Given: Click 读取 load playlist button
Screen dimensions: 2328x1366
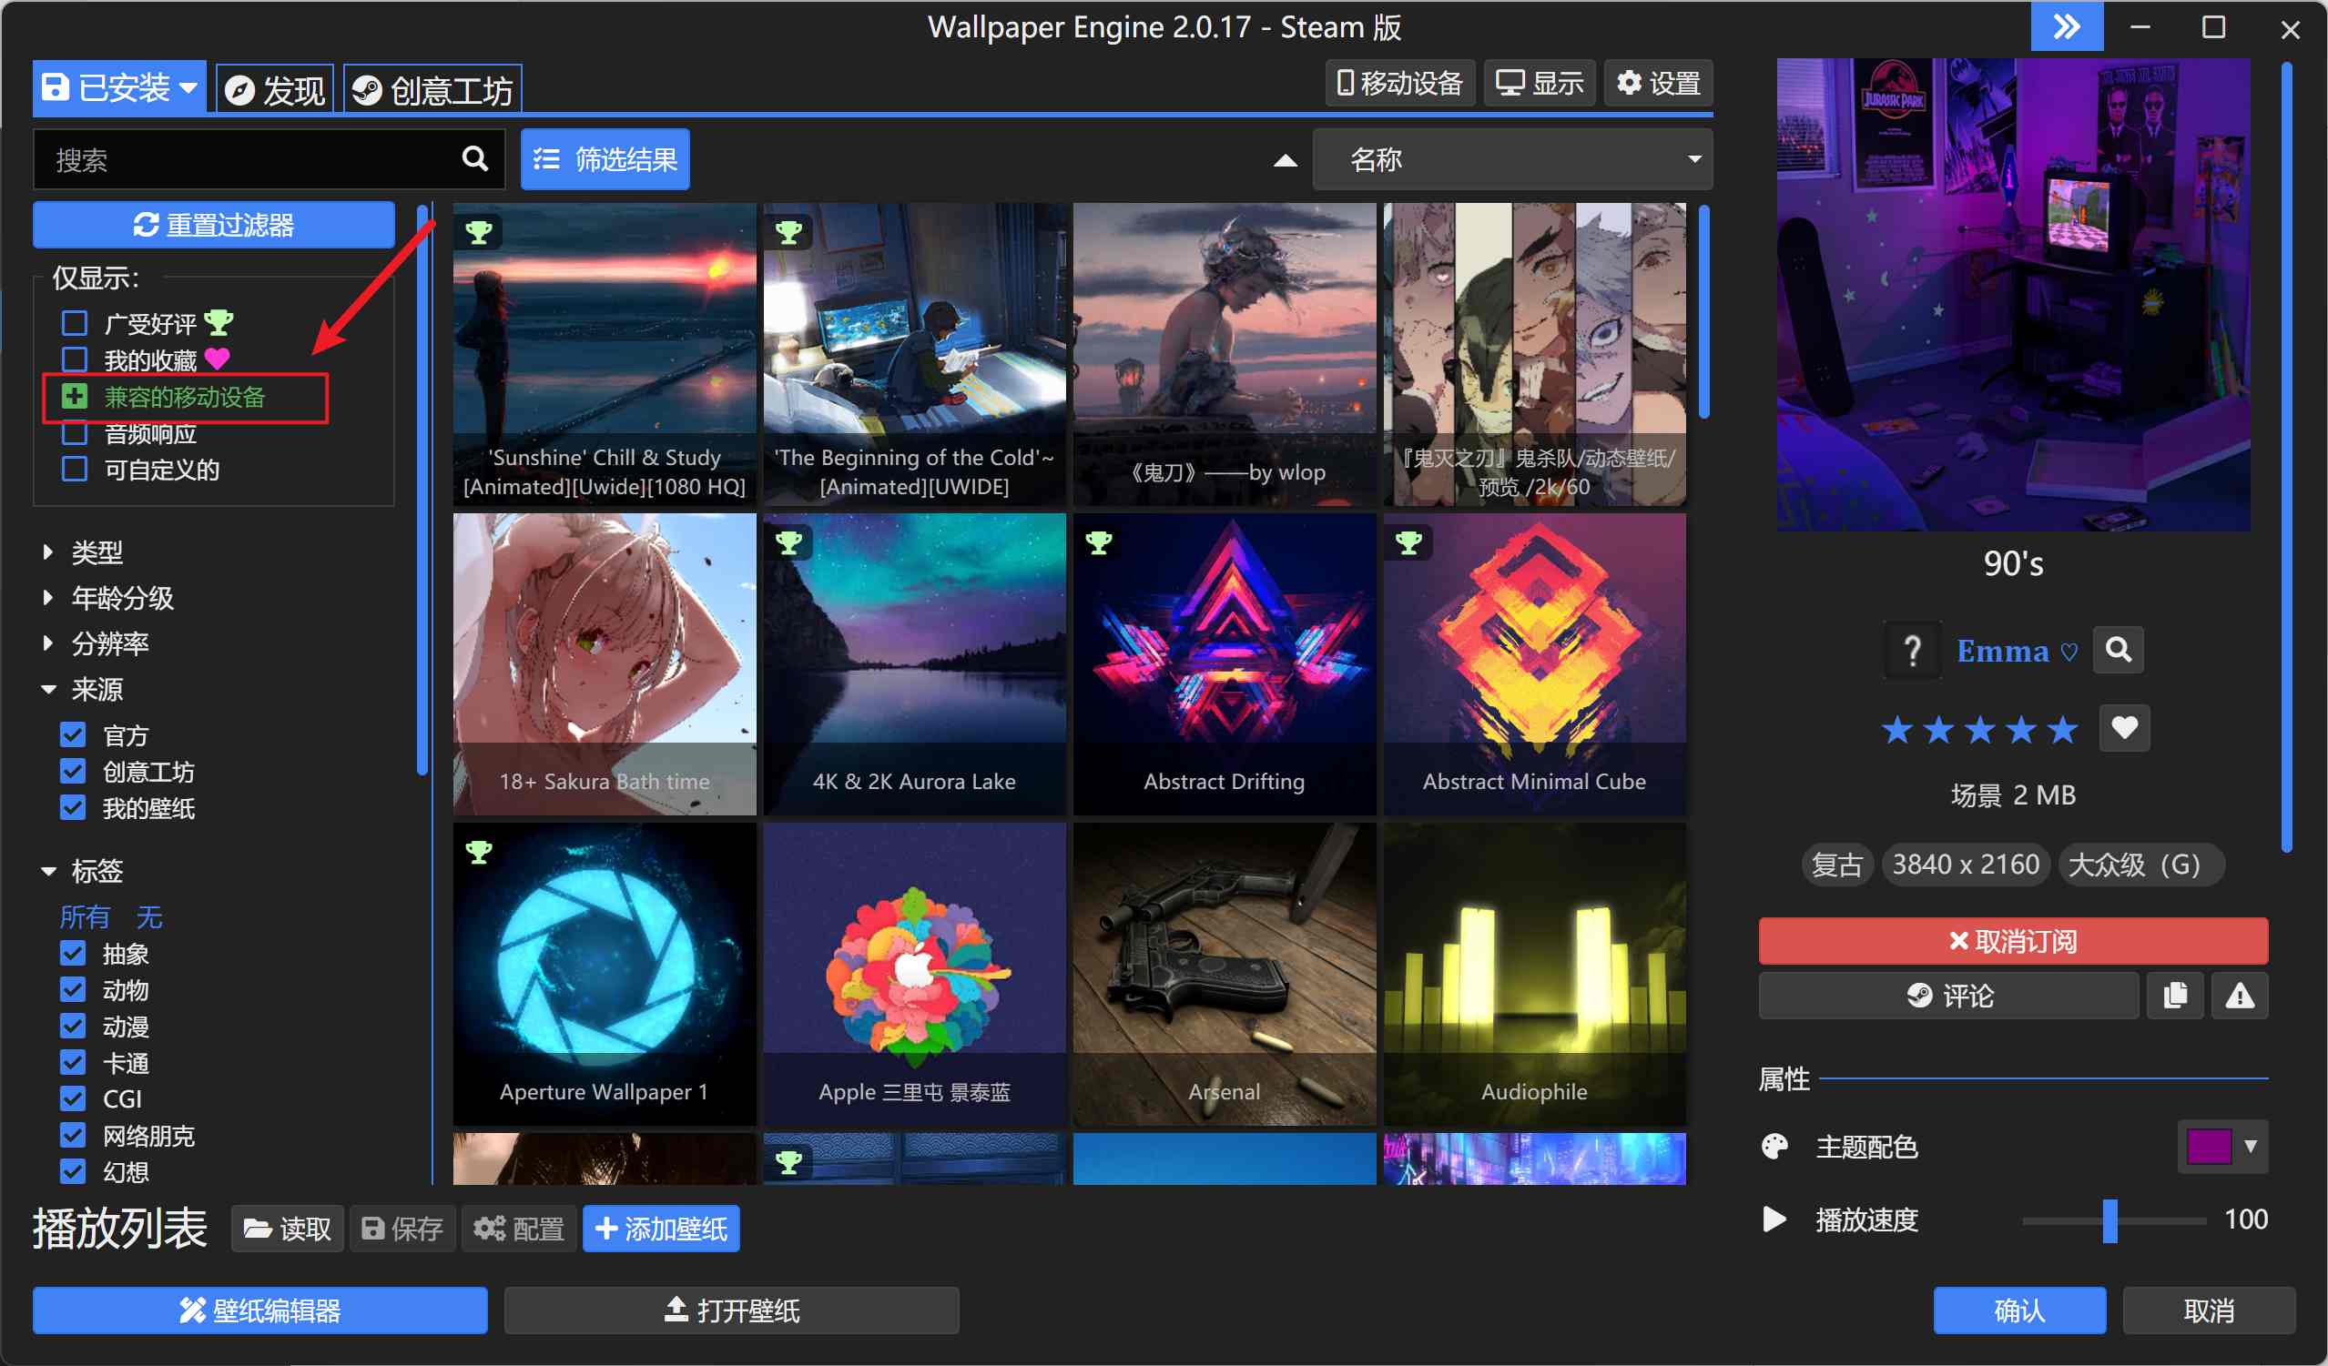Looking at the screenshot, I should coord(288,1229).
